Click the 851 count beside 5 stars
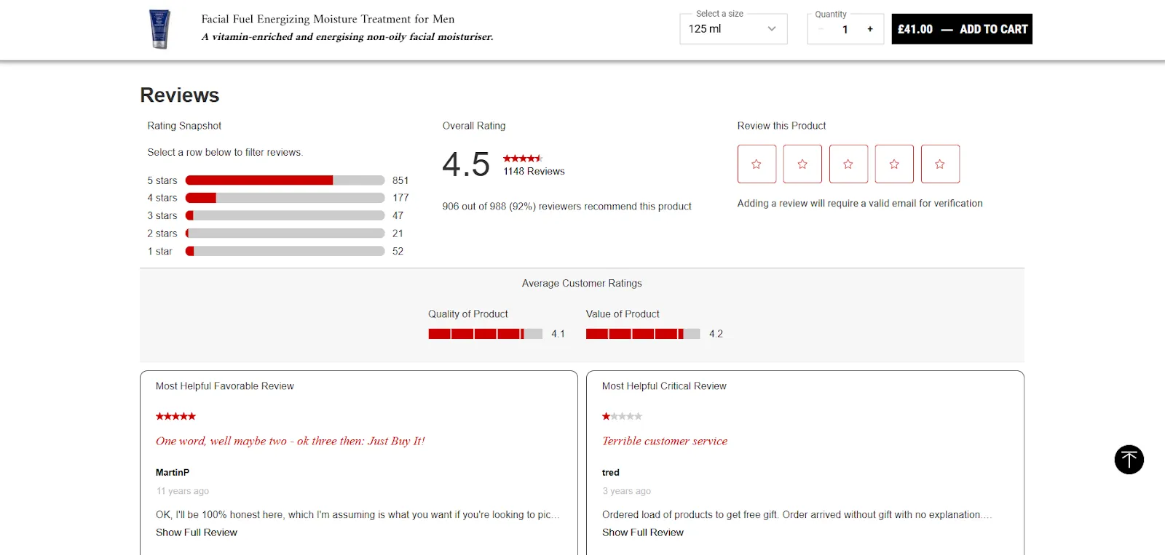 tap(400, 180)
